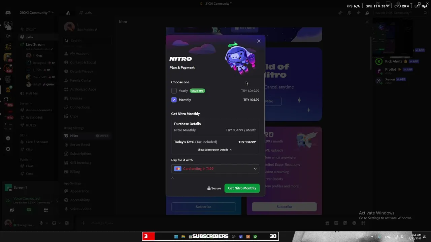The height and width of the screenshot is (242, 431).
Task: Select the Kick Alerts app member
Action: 397,62
